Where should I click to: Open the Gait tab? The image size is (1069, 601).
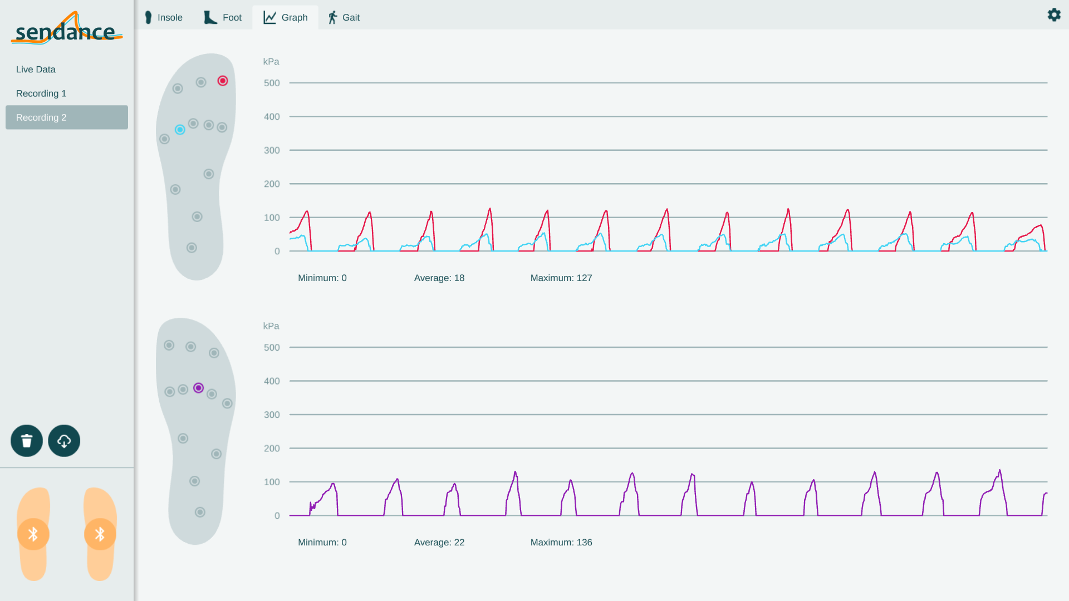click(344, 17)
